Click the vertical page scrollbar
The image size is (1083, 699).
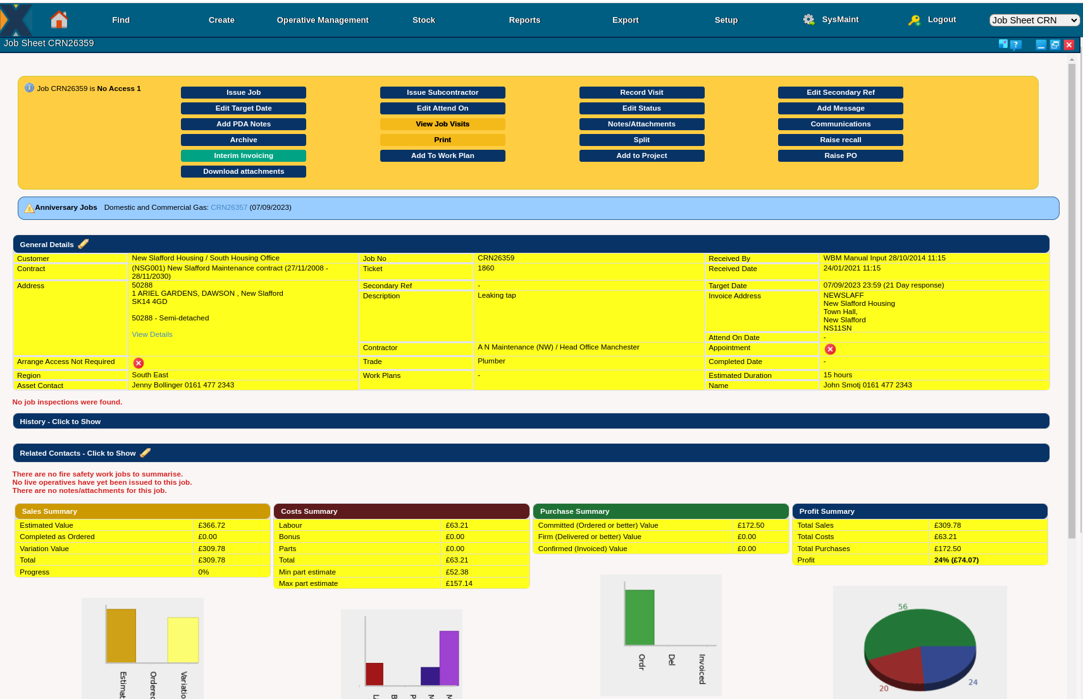[1072, 297]
